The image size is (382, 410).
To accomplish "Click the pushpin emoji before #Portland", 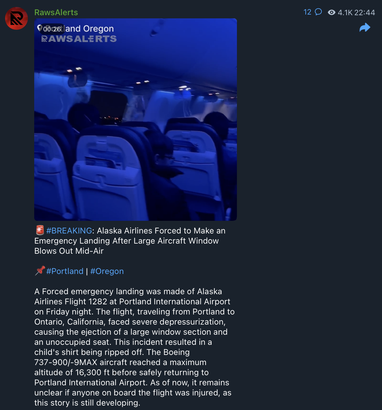I will 40,271.
